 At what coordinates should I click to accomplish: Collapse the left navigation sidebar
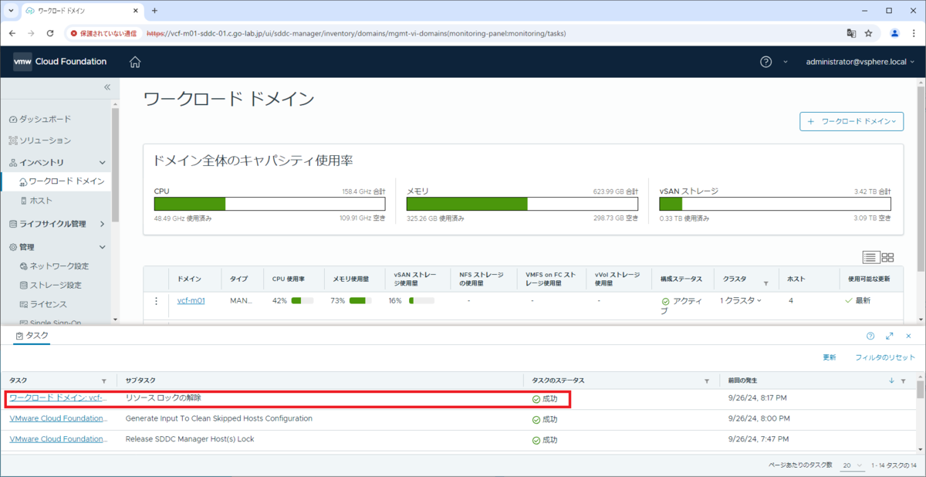pyautogui.click(x=107, y=87)
